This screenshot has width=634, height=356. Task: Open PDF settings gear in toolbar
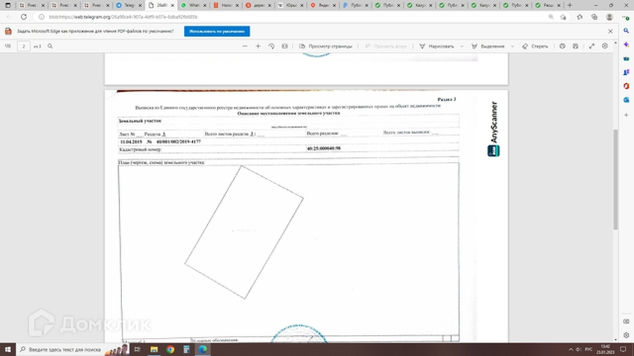click(605, 46)
